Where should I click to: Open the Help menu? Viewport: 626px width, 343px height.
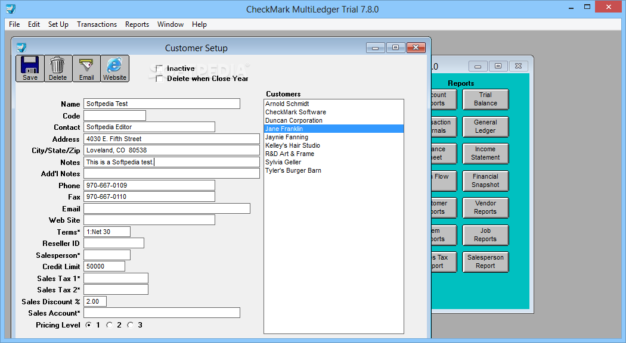click(199, 24)
